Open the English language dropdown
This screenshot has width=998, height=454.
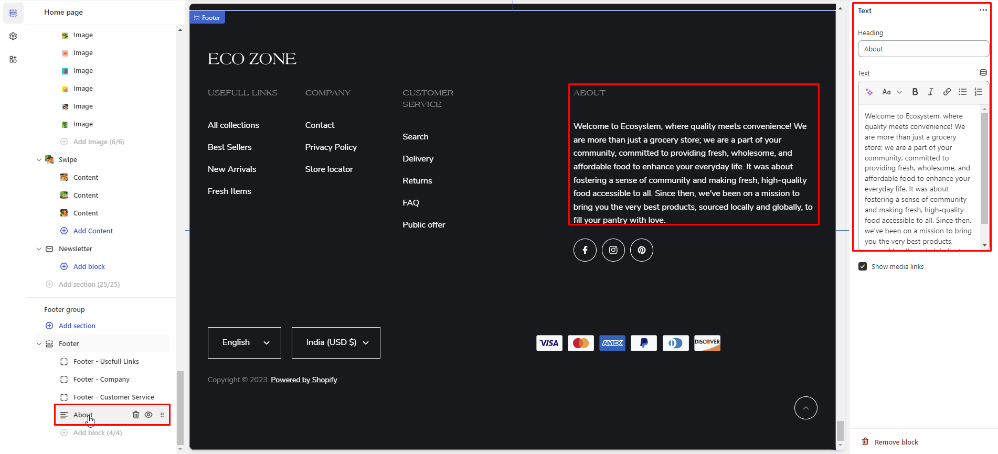[245, 343]
